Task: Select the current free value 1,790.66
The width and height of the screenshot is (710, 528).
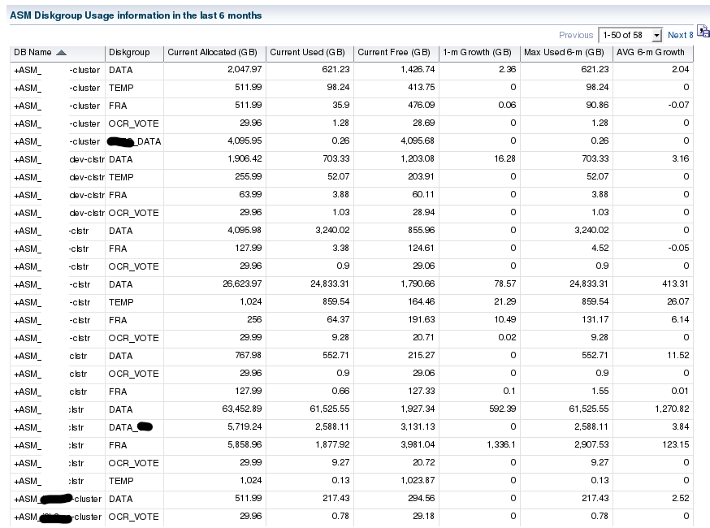Action: [418, 284]
